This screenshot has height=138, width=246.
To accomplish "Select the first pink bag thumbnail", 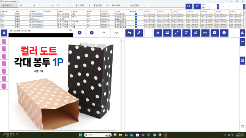I will click(x=4, y=41).
